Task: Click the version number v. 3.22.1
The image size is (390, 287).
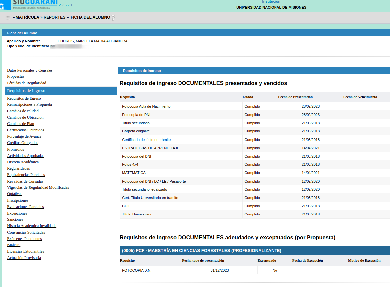Action: (x=66, y=5)
